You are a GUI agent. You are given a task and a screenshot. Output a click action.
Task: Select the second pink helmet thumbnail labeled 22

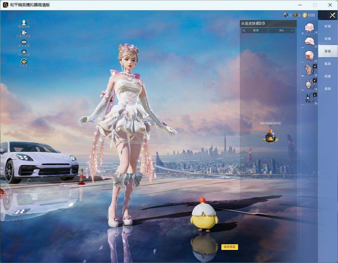[x=310, y=41]
